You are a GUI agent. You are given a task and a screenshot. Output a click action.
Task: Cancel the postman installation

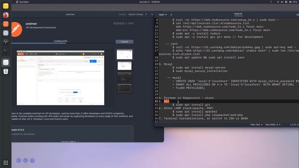coord(125,42)
